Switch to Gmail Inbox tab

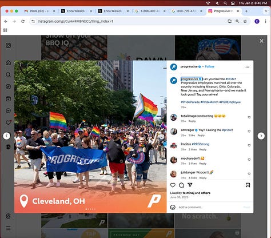click(x=39, y=11)
